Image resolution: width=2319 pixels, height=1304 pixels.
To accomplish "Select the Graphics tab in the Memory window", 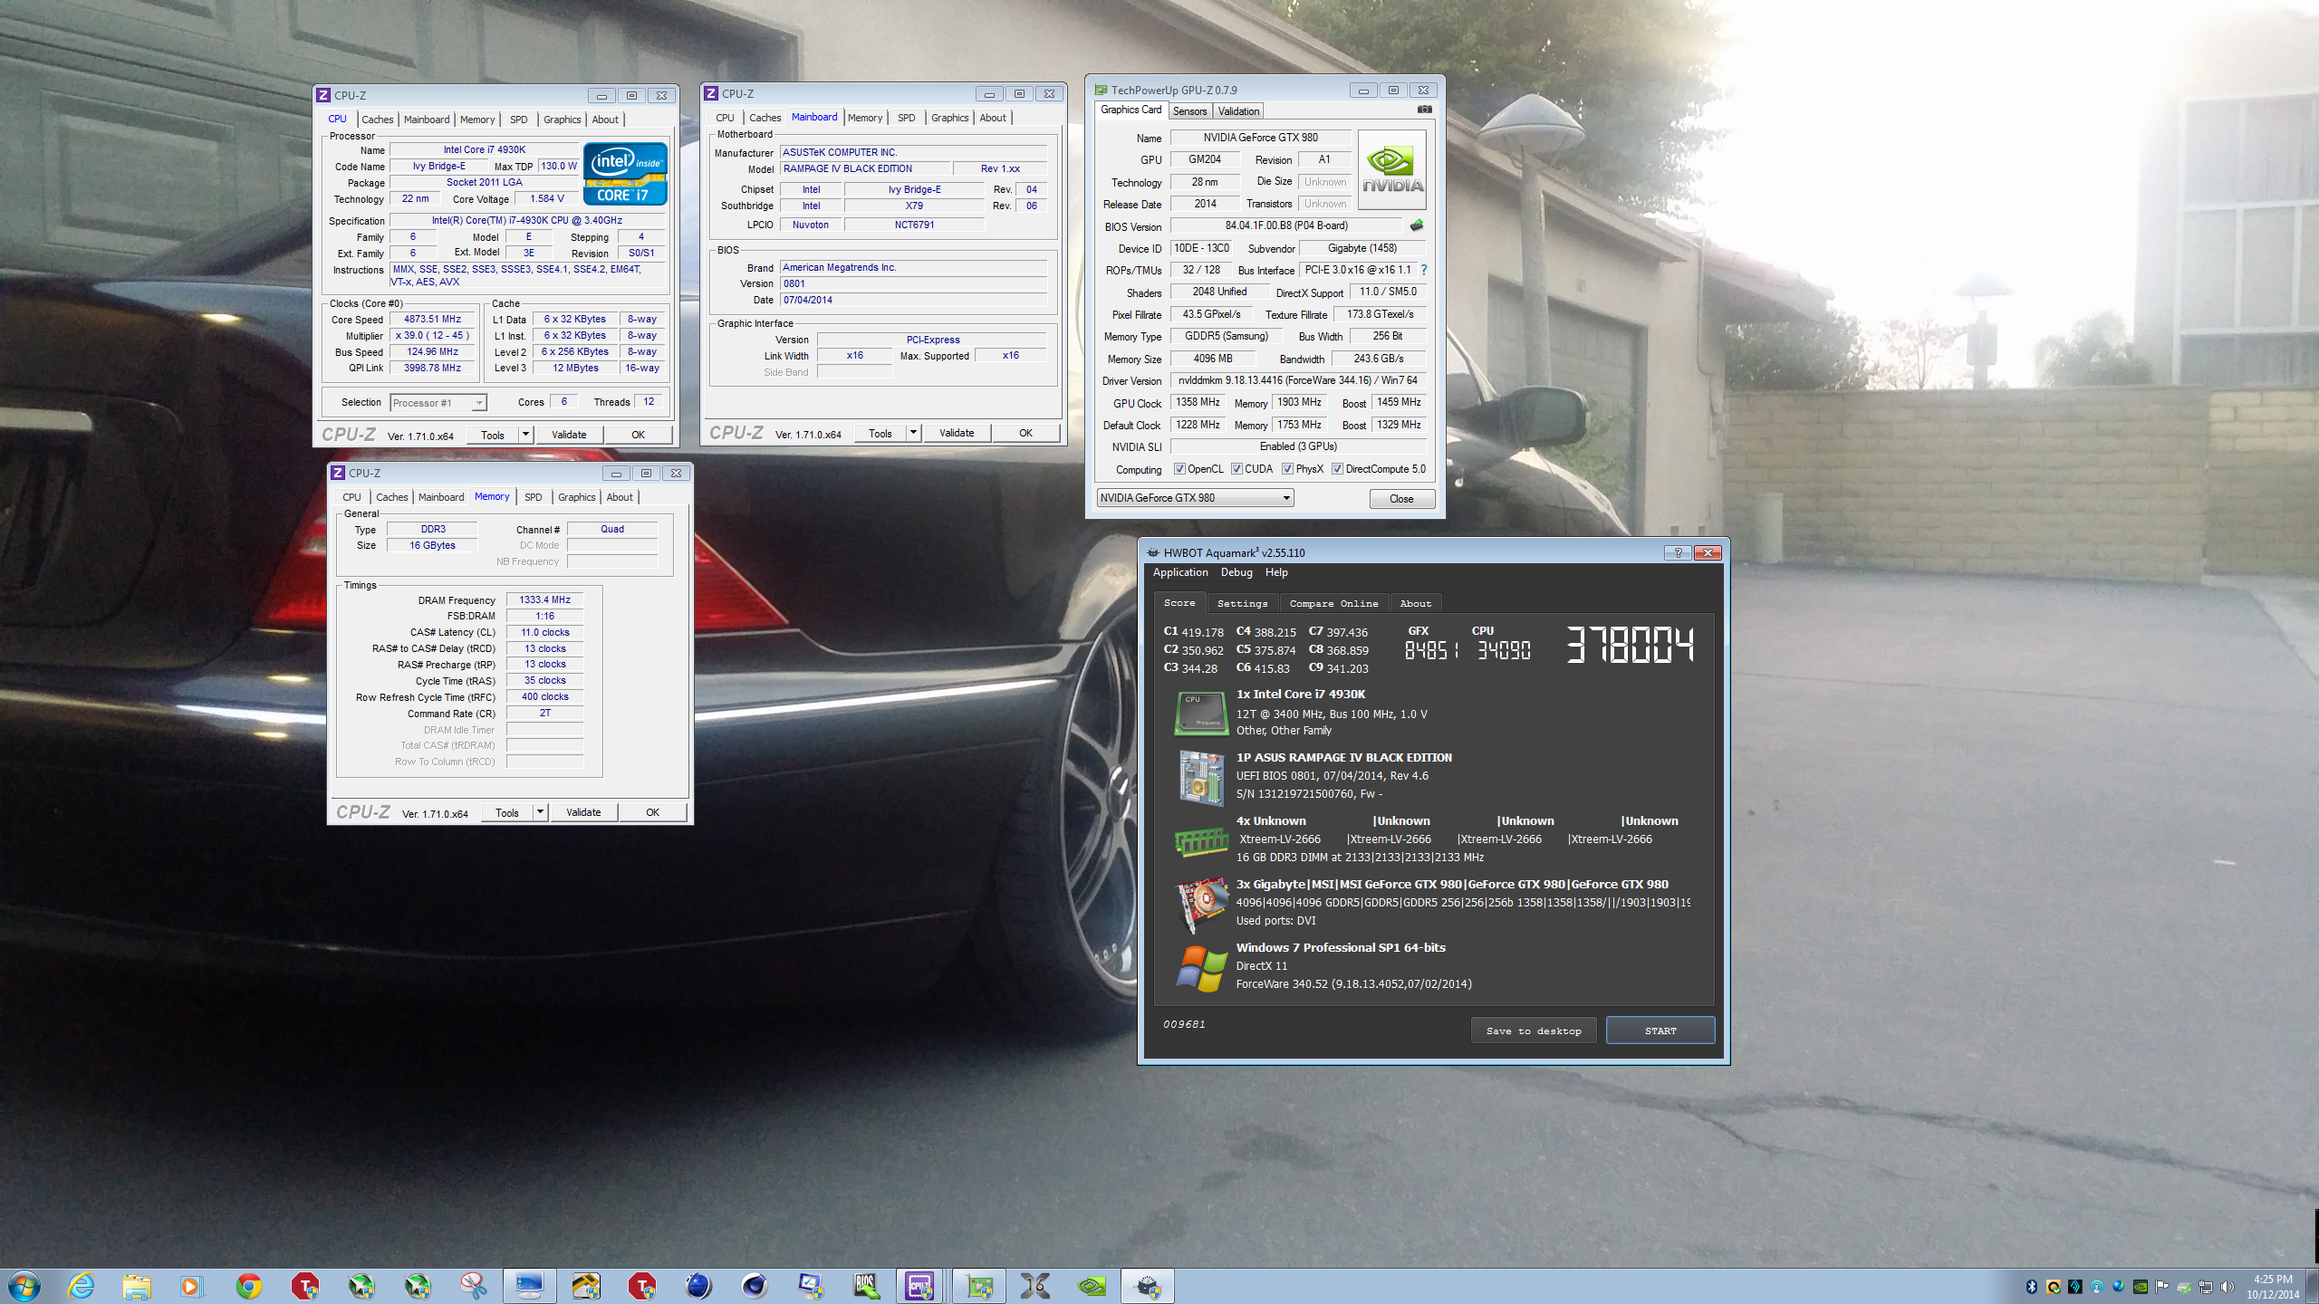I will coord(576,497).
